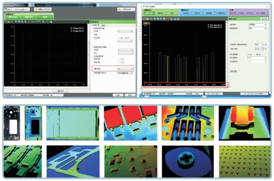274x181 pixels.
Task: Click the upper stepper in the left settings panel
Action: point(121,59)
